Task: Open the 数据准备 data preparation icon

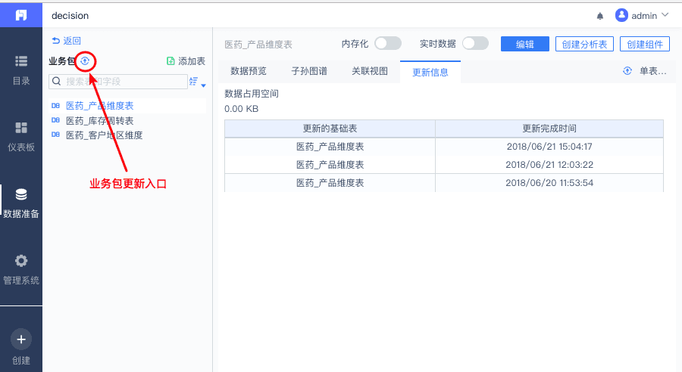Action: [21, 194]
